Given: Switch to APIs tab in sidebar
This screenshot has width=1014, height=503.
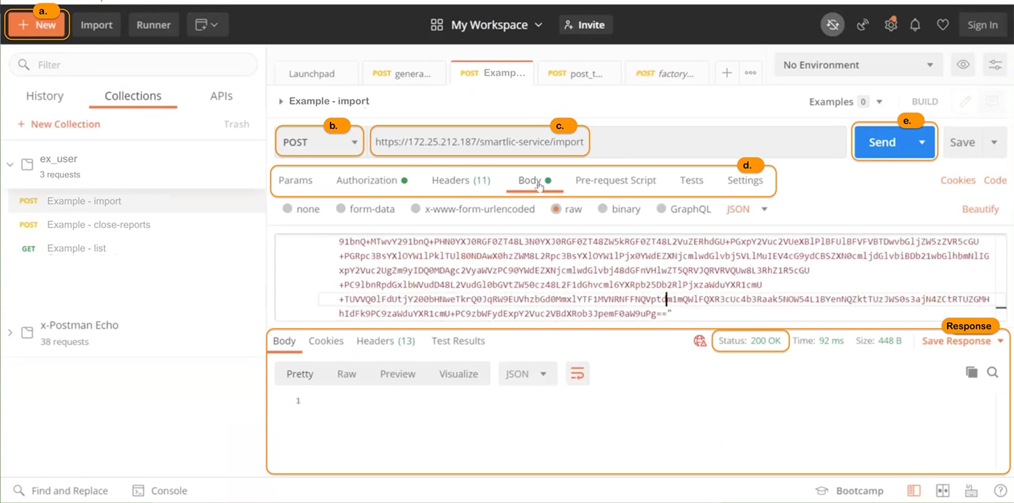Looking at the screenshot, I should pos(221,96).
